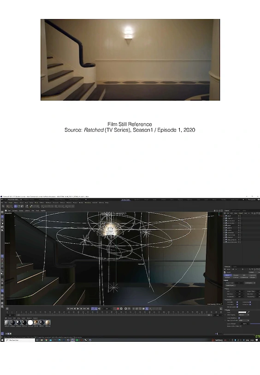Open the Windows Start button
The height and width of the screenshot is (375, 260).
[2, 340]
